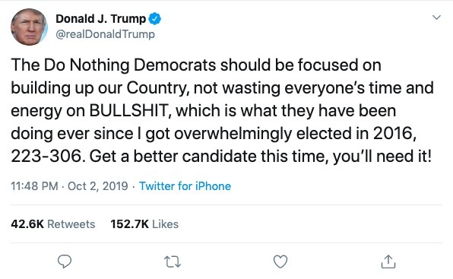453x279 pixels.
Task: Click the Likes label
Action: click(165, 224)
